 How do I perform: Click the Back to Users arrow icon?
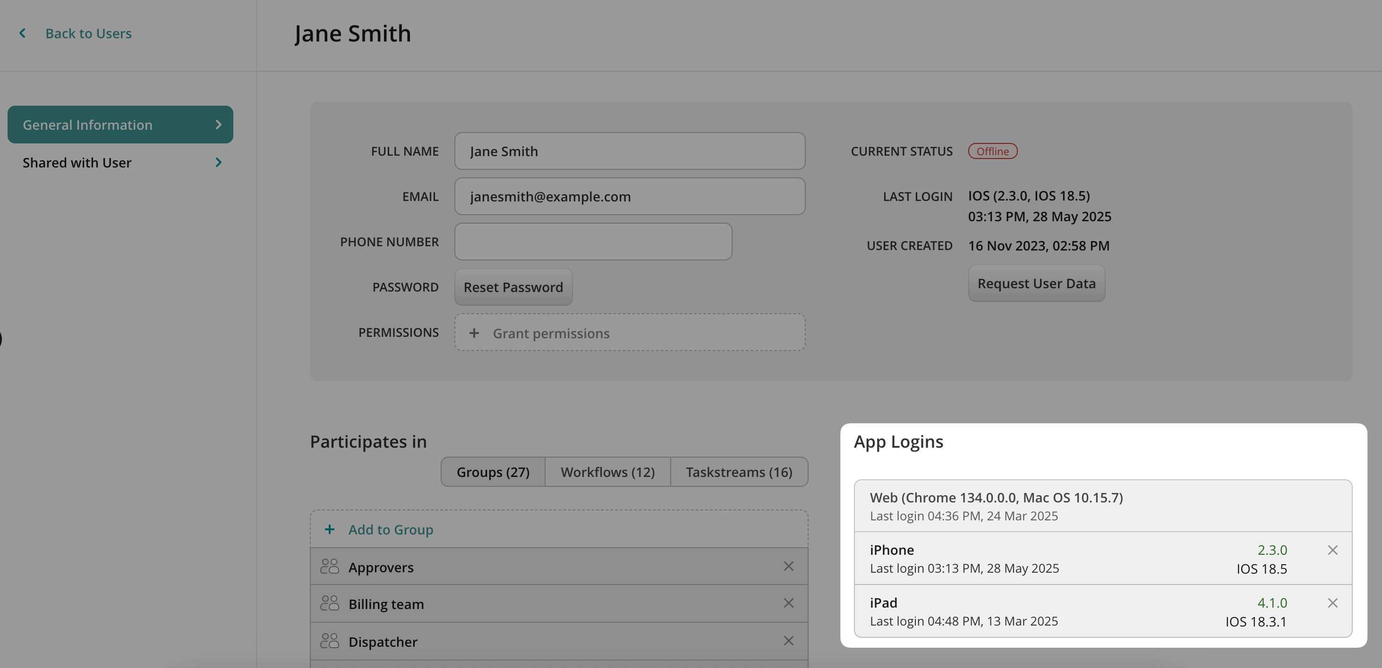[x=23, y=33]
